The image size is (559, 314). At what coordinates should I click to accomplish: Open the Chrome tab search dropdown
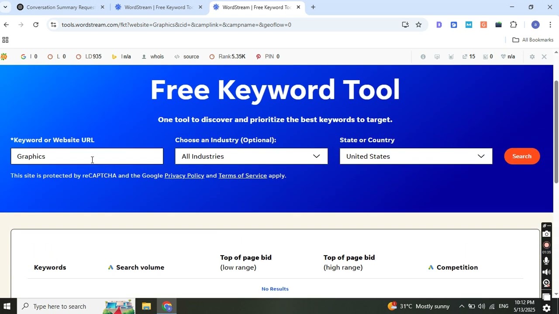click(5, 7)
